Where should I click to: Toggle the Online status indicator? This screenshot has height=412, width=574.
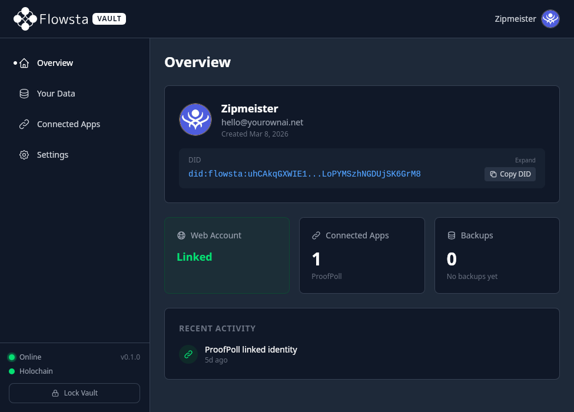pyautogui.click(x=12, y=357)
